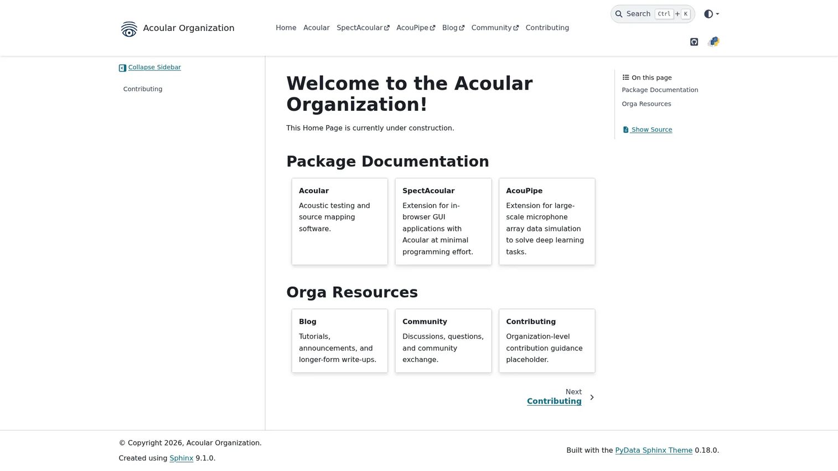Open the Community navigation link
The width and height of the screenshot is (838, 471).
495,28
